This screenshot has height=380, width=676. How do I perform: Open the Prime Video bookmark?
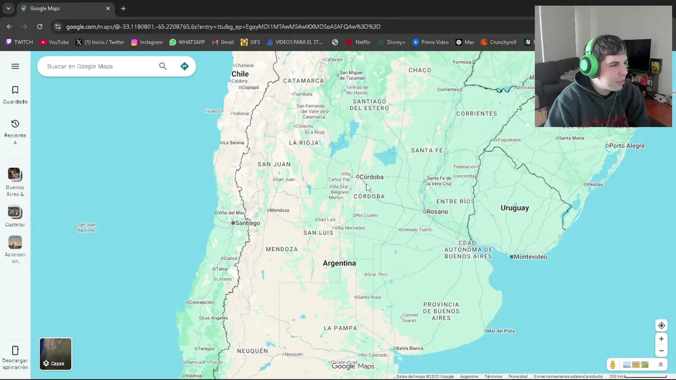(430, 42)
